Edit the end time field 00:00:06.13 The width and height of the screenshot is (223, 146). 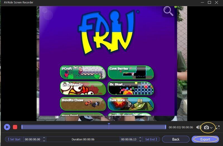[129, 139]
